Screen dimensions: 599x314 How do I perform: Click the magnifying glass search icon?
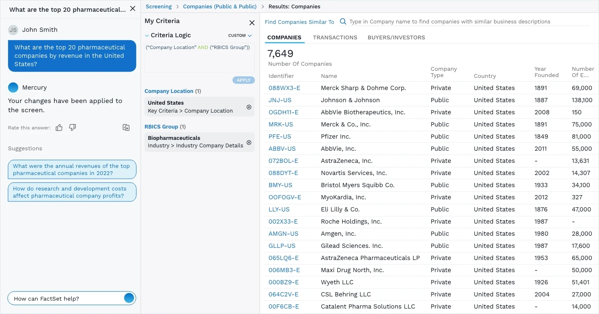tap(343, 21)
